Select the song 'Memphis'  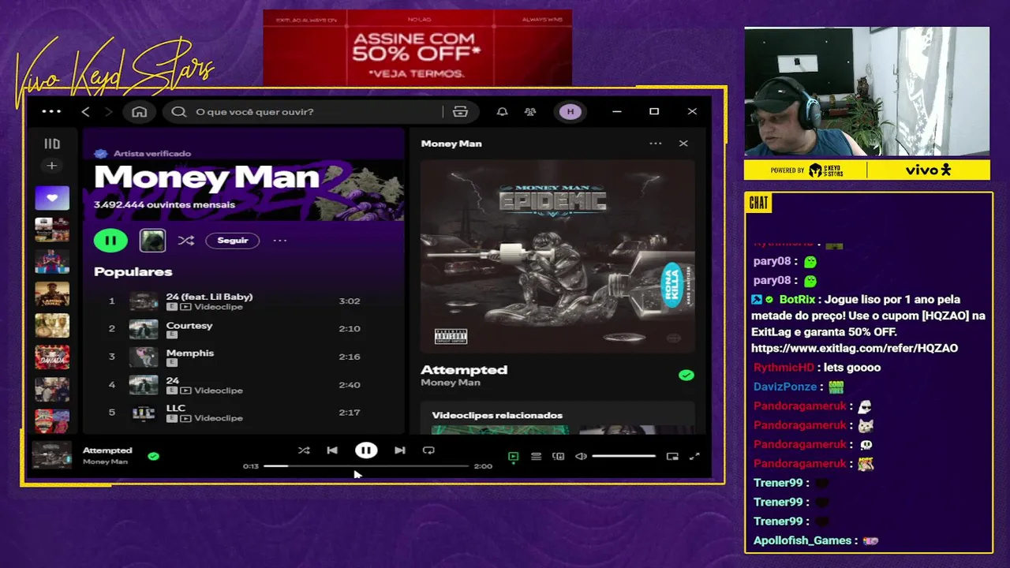coord(190,353)
